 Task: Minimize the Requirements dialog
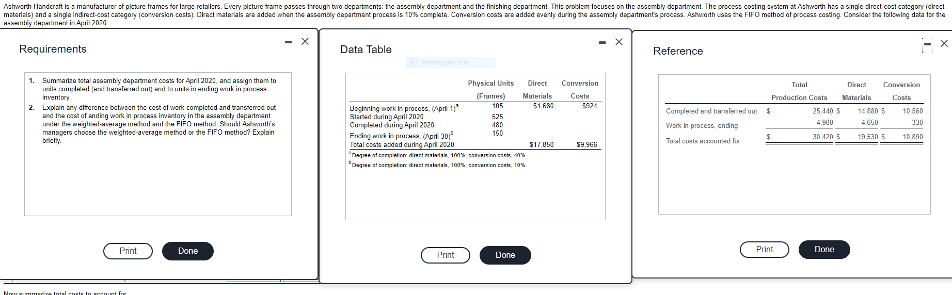289,42
